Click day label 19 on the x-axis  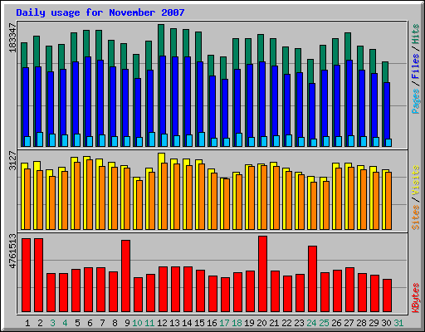click(x=249, y=323)
